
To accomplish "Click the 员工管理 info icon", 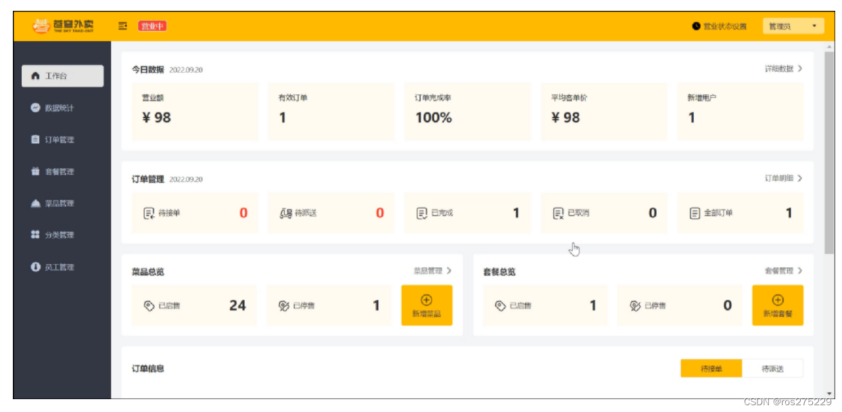I will coord(36,267).
